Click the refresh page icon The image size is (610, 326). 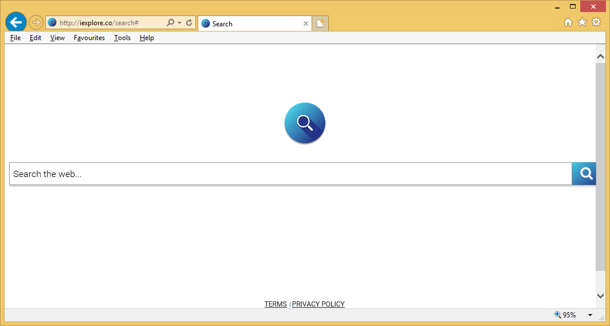[189, 23]
